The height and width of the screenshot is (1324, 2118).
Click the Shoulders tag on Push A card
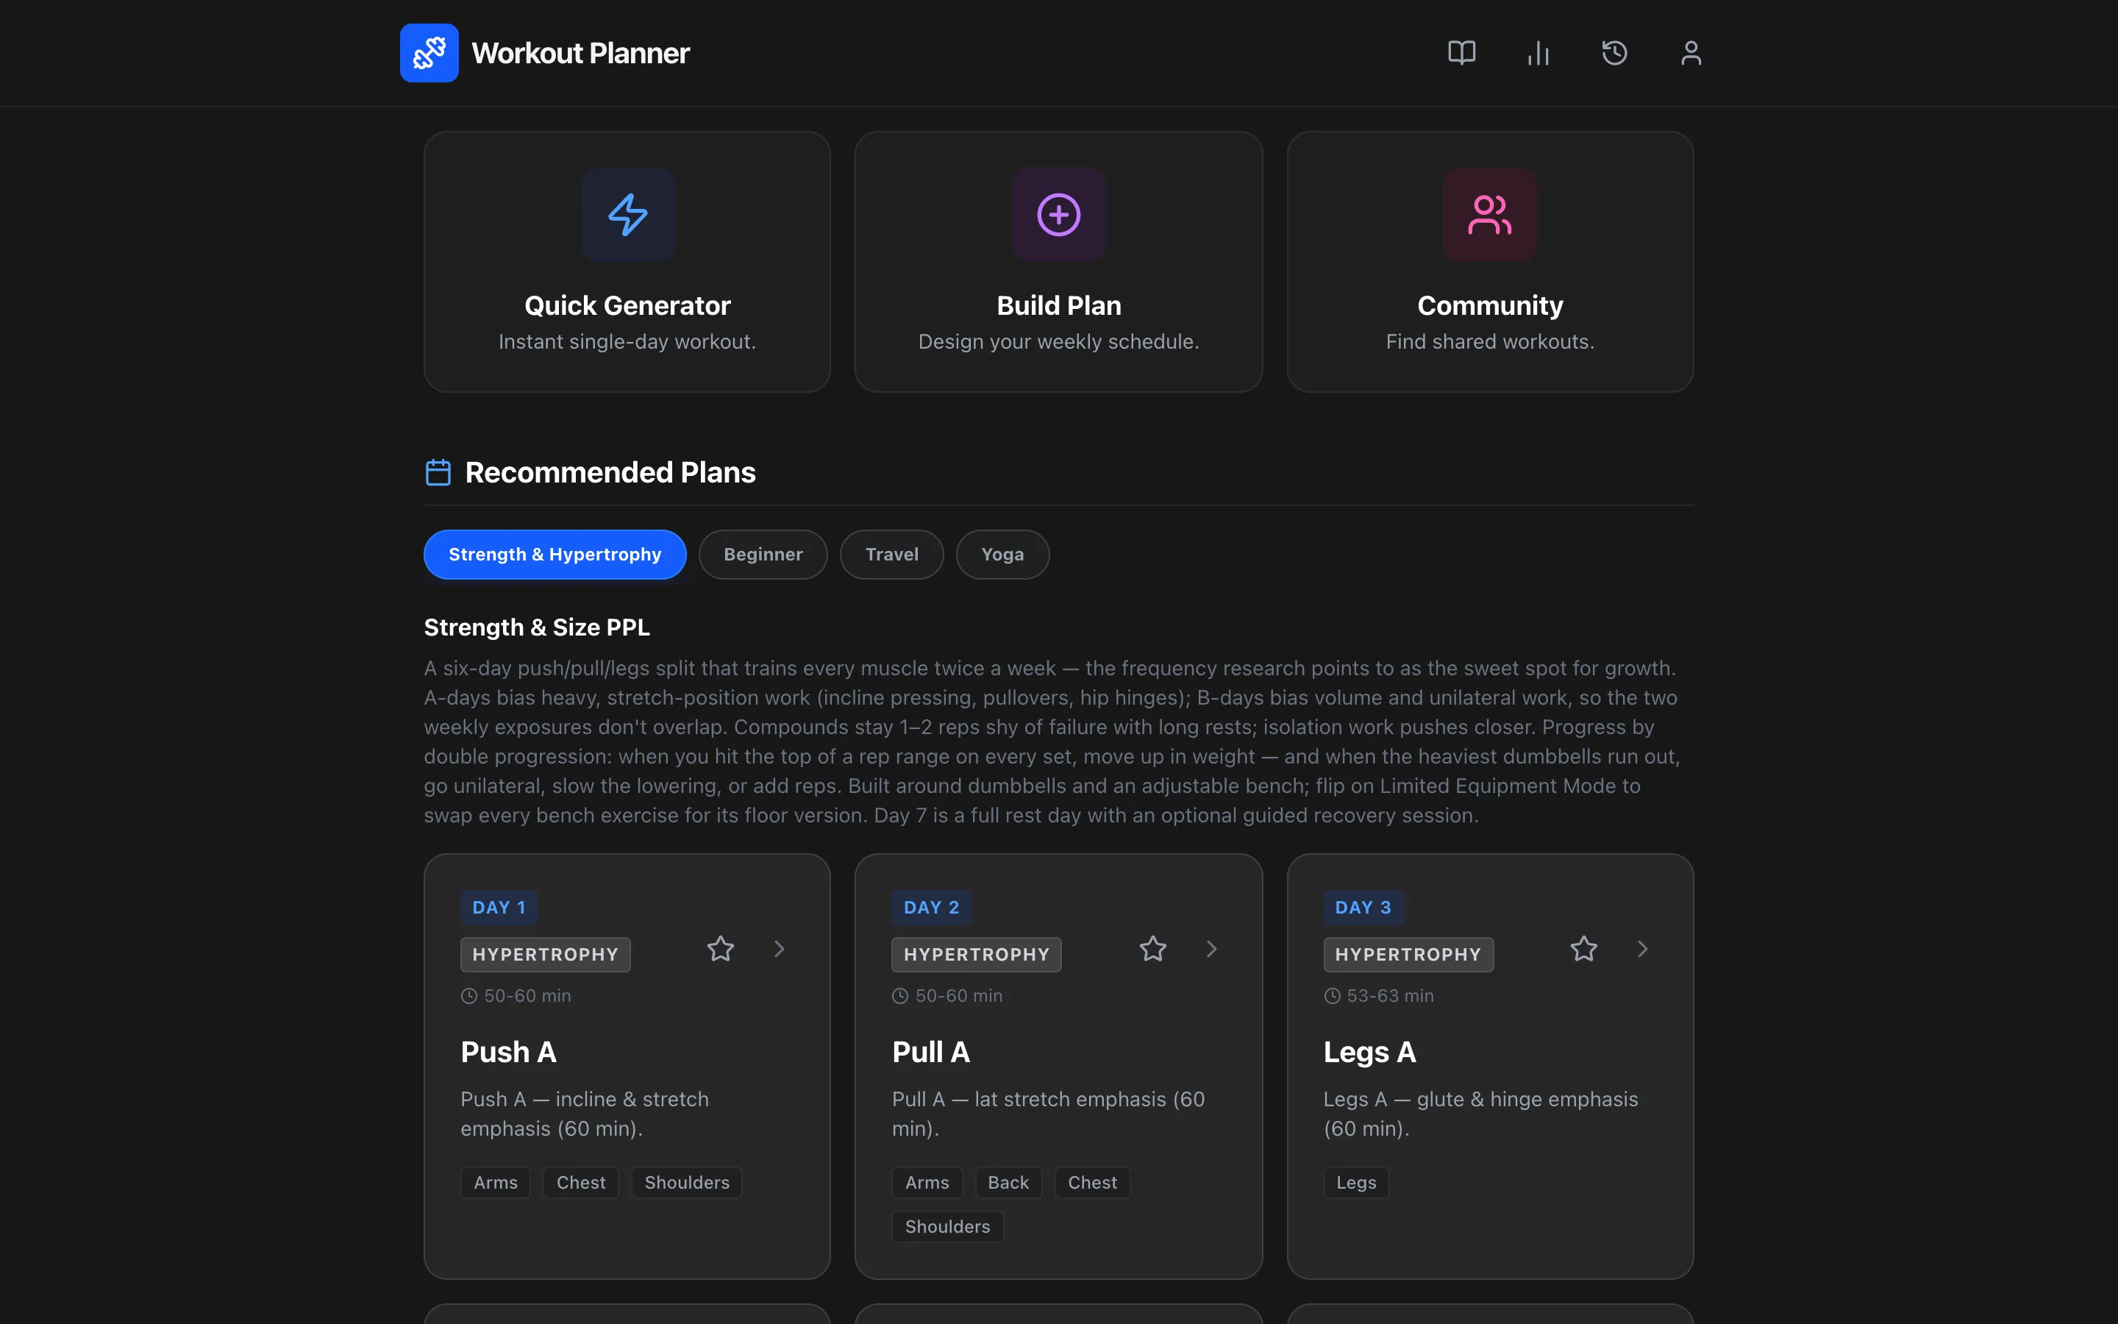click(x=687, y=1182)
